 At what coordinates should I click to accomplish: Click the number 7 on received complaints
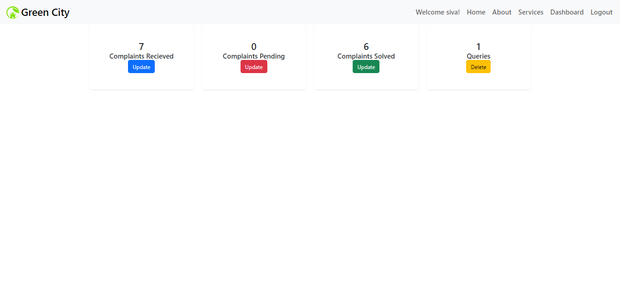(x=141, y=46)
